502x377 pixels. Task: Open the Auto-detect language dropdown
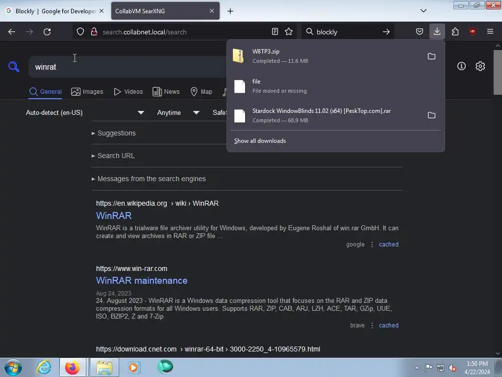tap(85, 112)
